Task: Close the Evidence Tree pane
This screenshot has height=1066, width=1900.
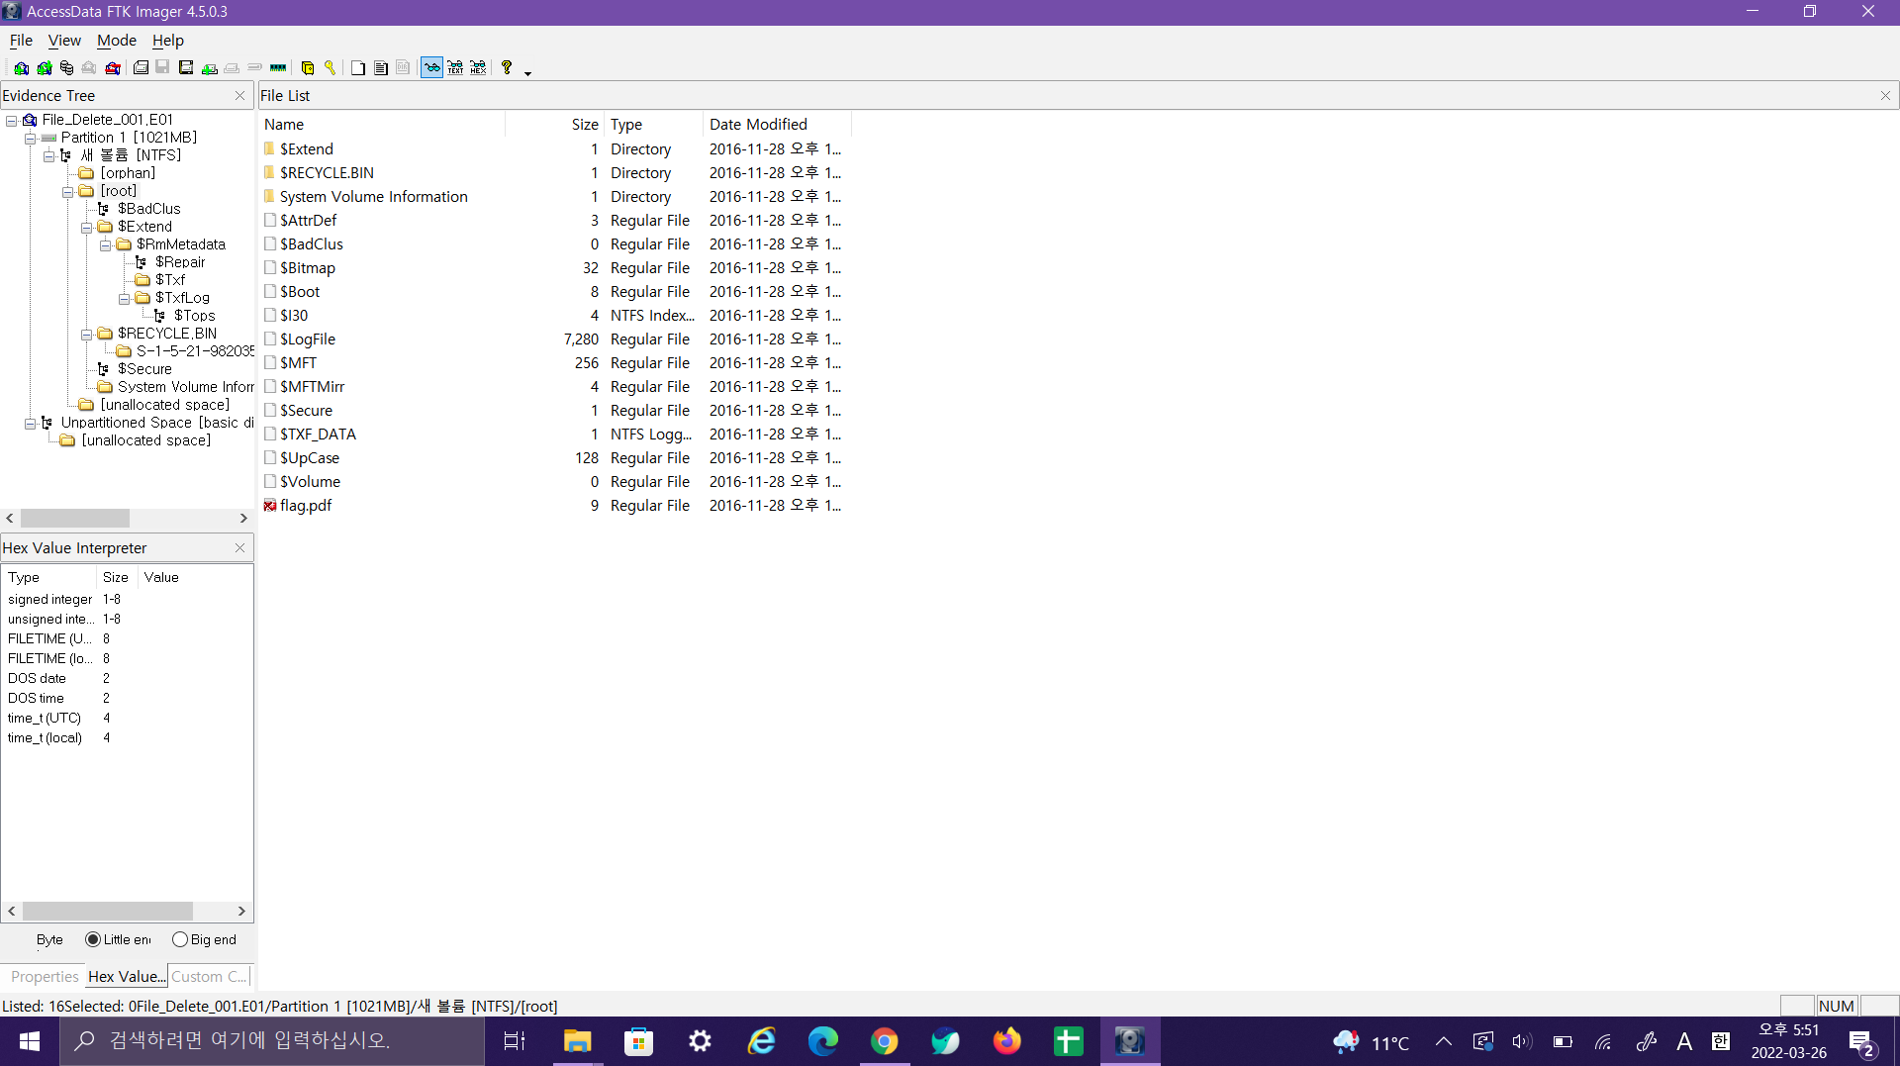Action: coord(239,96)
